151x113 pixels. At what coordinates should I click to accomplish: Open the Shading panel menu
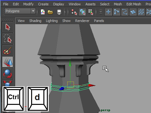35,21
